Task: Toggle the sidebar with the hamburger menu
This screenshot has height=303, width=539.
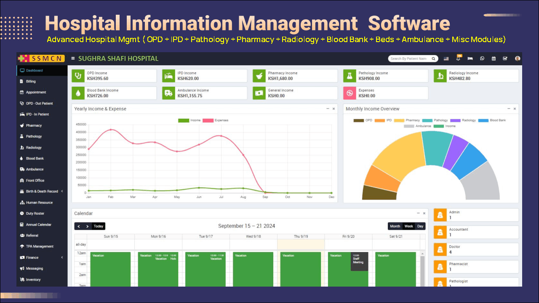Action: pyautogui.click(x=73, y=58)
